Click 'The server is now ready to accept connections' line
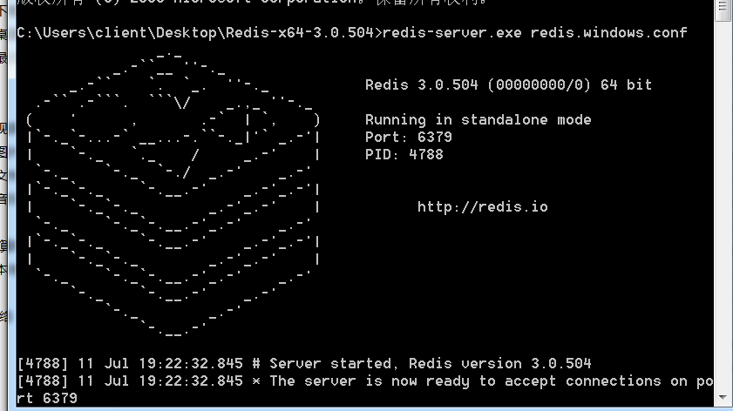This screenshot has width=733, height=411. pos(364,381)
